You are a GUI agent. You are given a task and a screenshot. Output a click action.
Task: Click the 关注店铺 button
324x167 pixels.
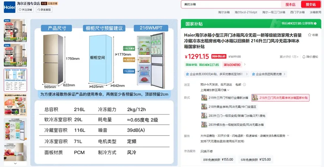(x=25, y=10)
